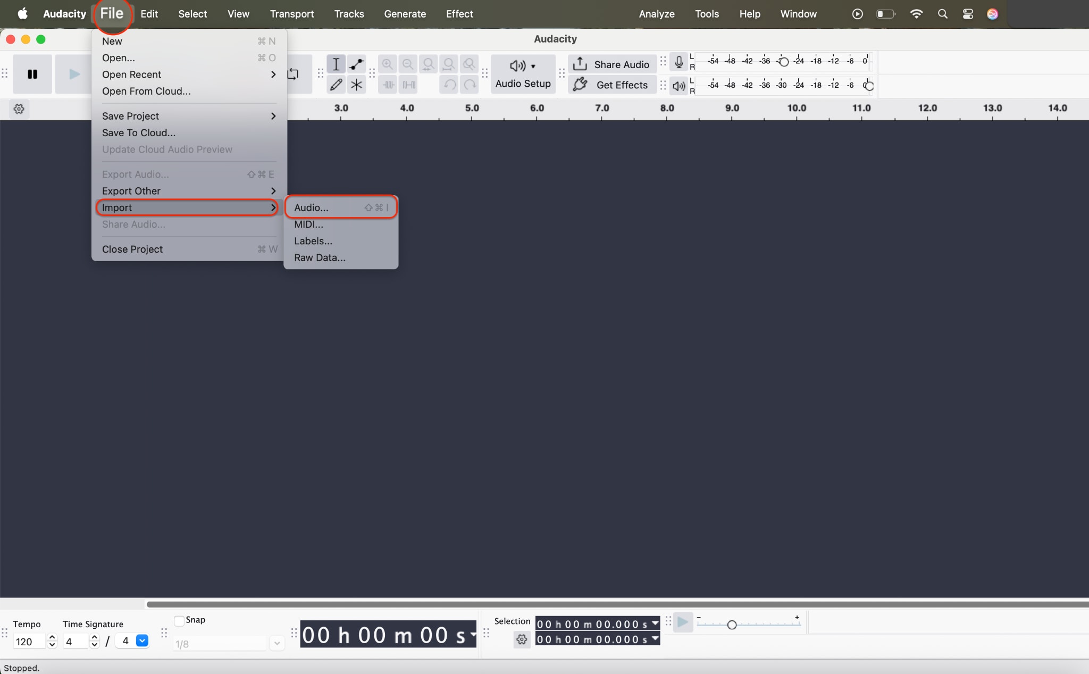This screenshot has width=1089, height=674.
Task: Expand the Save Project submenu
Action: click(188, 116)
